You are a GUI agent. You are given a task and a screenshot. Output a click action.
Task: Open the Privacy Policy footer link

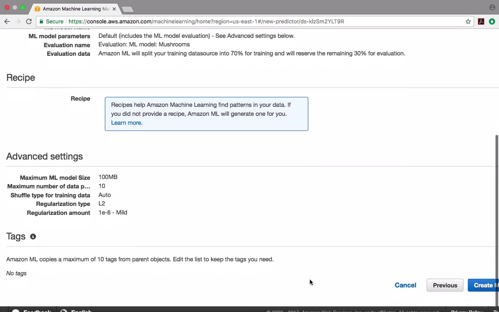click(467, 310)
